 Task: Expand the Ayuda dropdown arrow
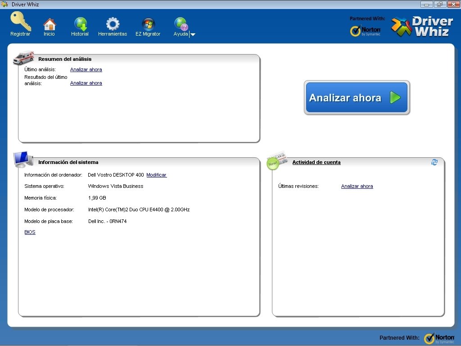point(193,34)
